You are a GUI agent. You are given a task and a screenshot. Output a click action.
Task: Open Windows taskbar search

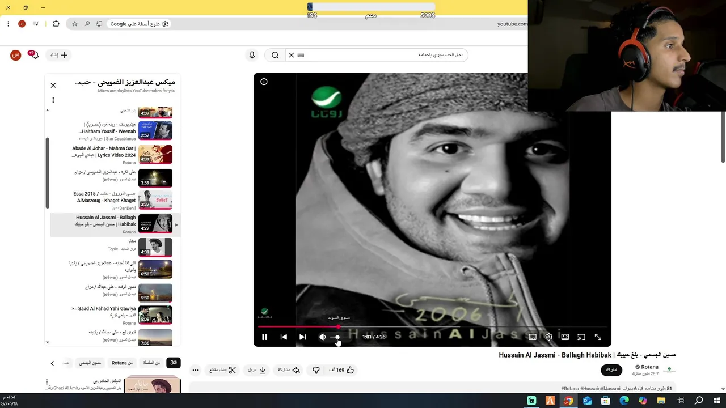tap(699, 401)
